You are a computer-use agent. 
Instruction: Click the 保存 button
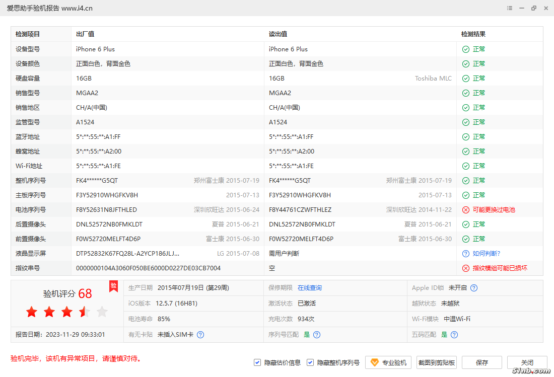pos(482,362)
